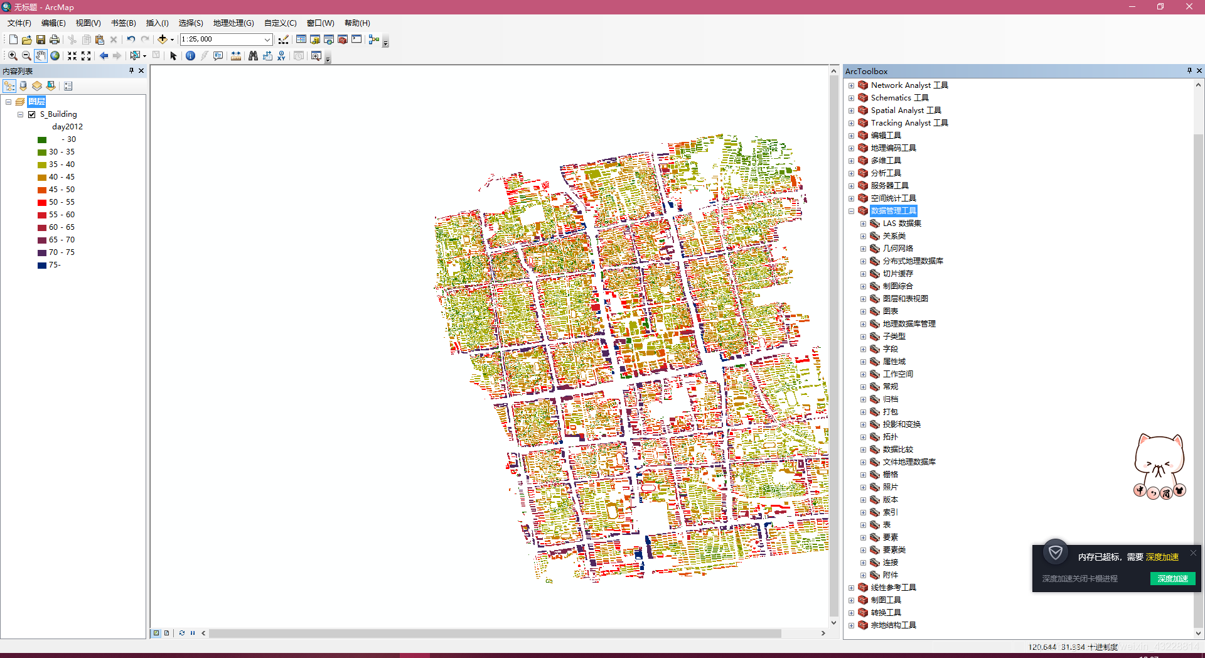Collapse the S_Building layer legend
The height and width of the screenshot is (658, 1205).
pos(20,114)
